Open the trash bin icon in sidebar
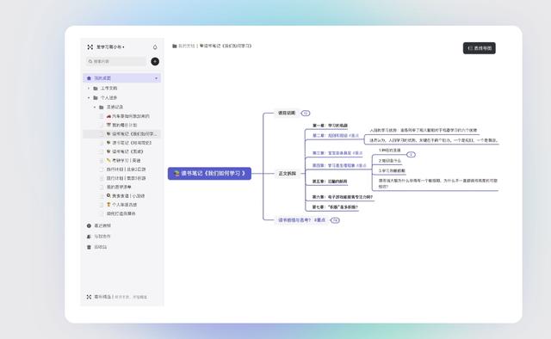Screen dimensions: 551x339 (89, 247)
